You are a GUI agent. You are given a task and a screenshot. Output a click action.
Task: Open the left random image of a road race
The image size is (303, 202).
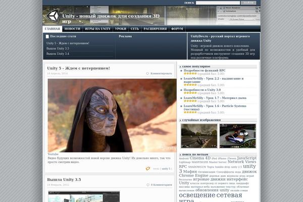tap(199, 136)
